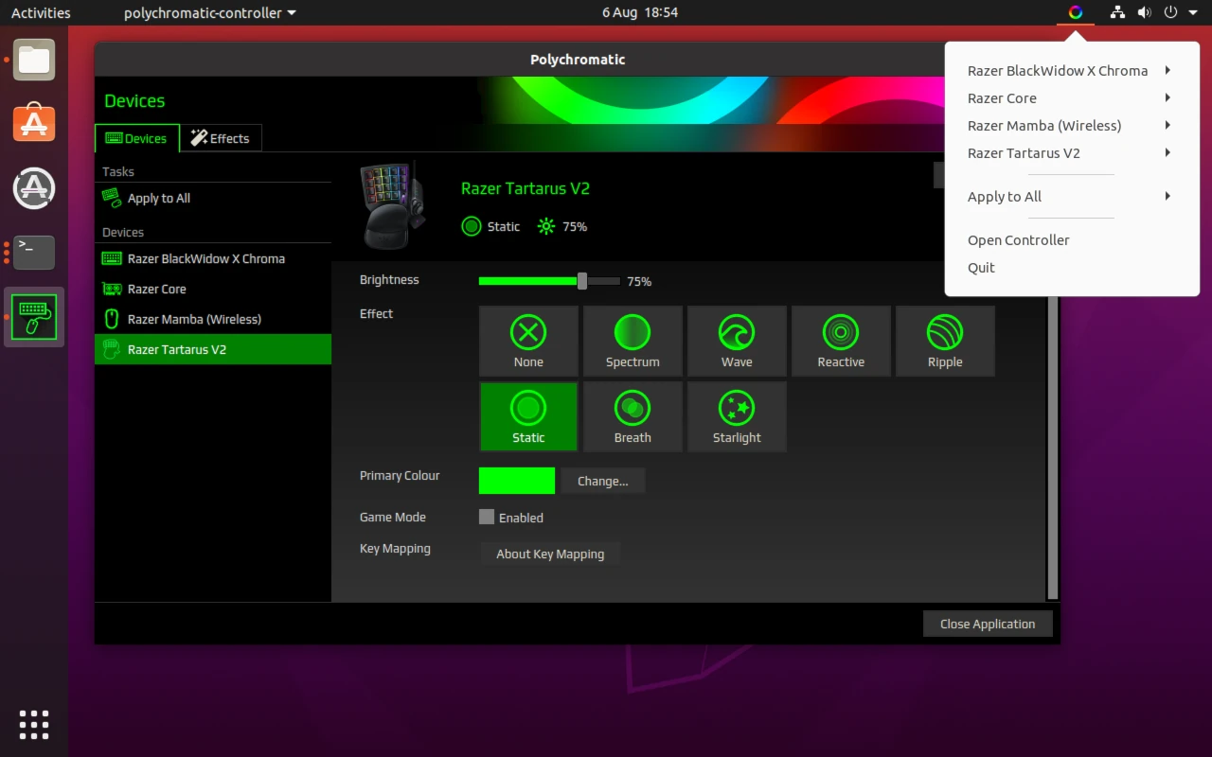Viewport: 1212px width, 757px height.
Task: Click the Change... colour button
Action: 603,481
